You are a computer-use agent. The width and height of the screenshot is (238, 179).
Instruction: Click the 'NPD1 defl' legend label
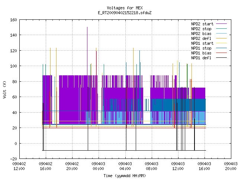[201, 58]
